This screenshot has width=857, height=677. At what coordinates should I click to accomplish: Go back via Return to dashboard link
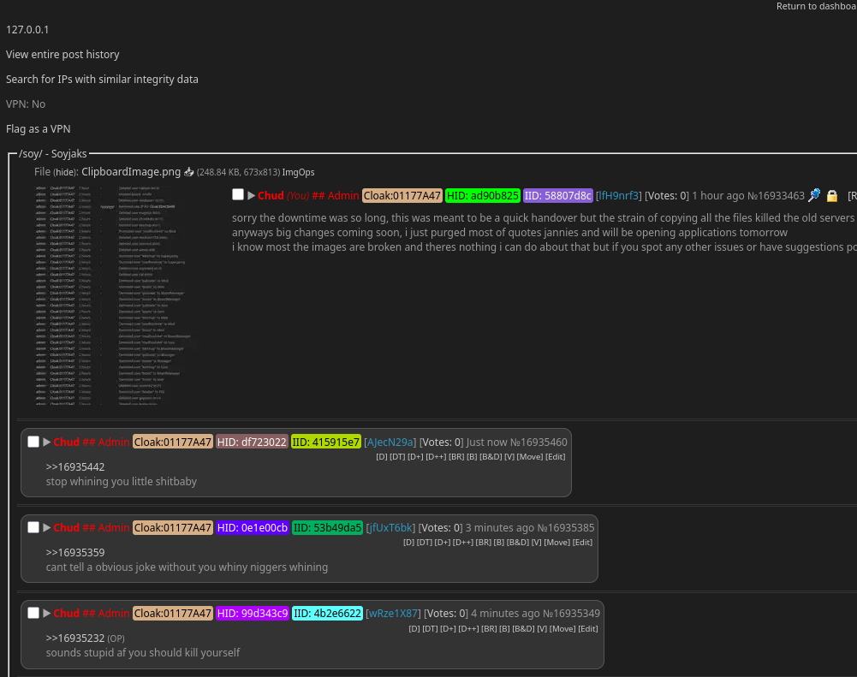pos(817,6)
